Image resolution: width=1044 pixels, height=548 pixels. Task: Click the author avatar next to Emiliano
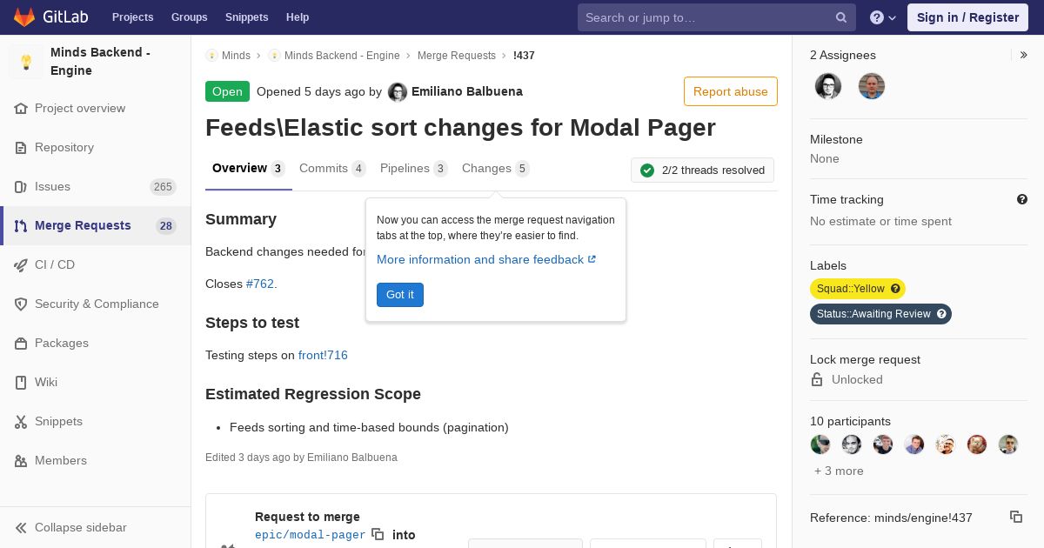[398, 92]
